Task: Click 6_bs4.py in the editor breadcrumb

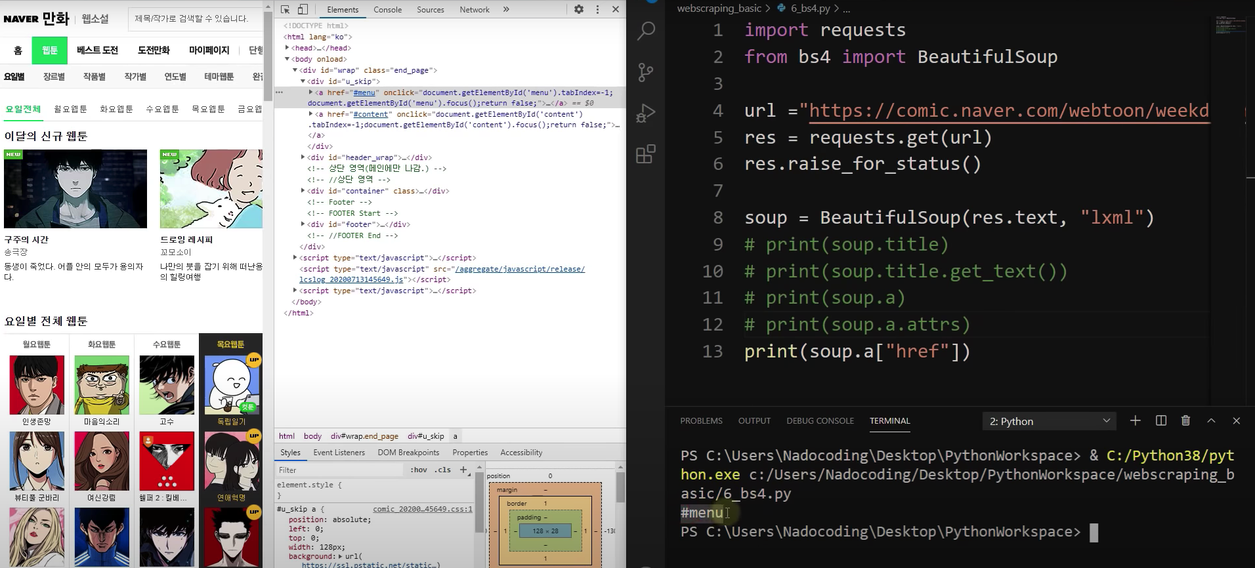Action: [x=811, y=9]
